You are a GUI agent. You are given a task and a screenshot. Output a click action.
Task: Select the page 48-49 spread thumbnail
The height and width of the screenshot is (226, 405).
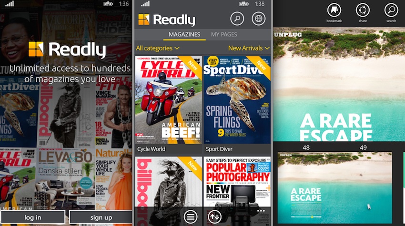click(x=334, y=185)
